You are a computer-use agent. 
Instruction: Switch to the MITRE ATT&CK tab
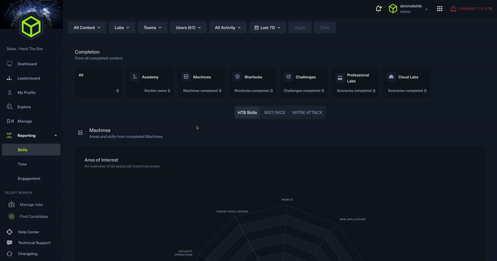[307, 112]
